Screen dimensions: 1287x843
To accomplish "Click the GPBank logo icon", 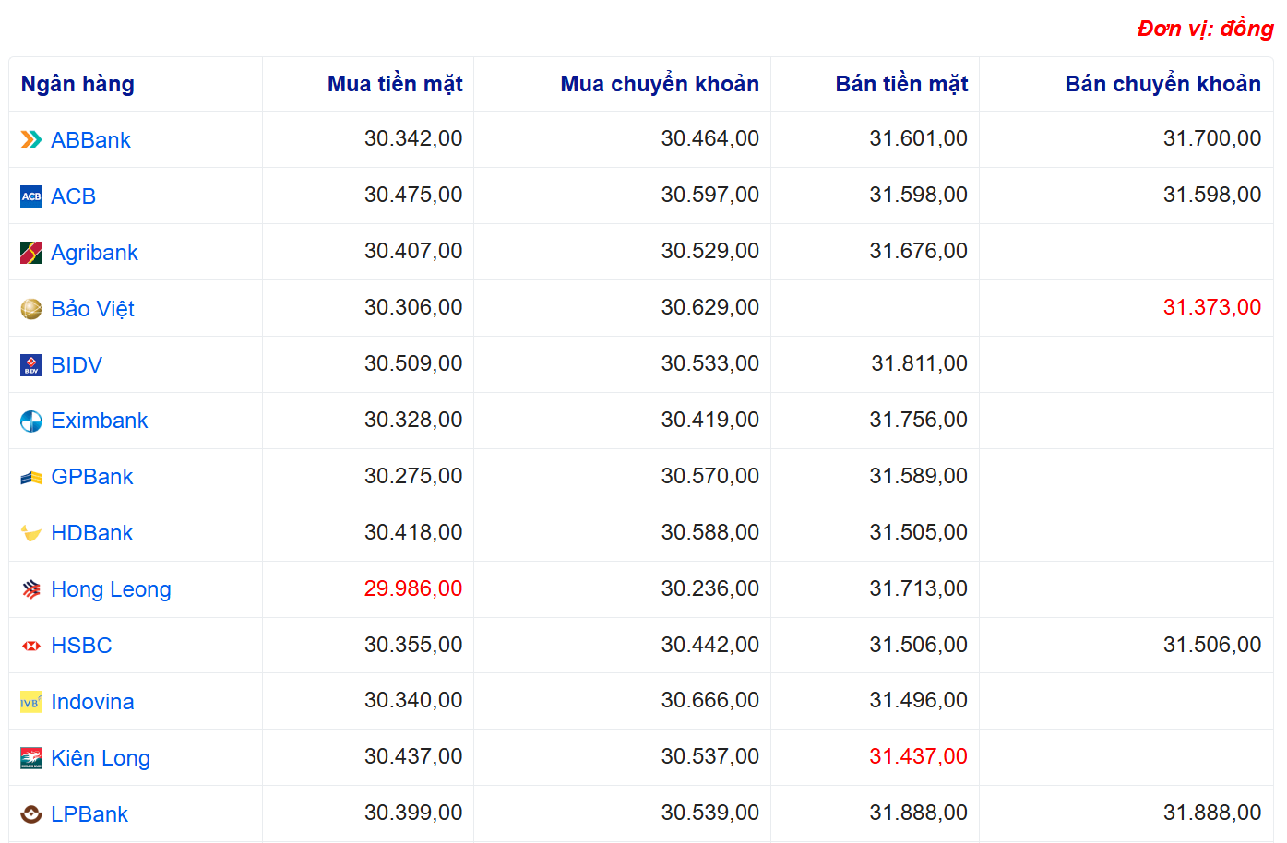I will pos(31,478).
